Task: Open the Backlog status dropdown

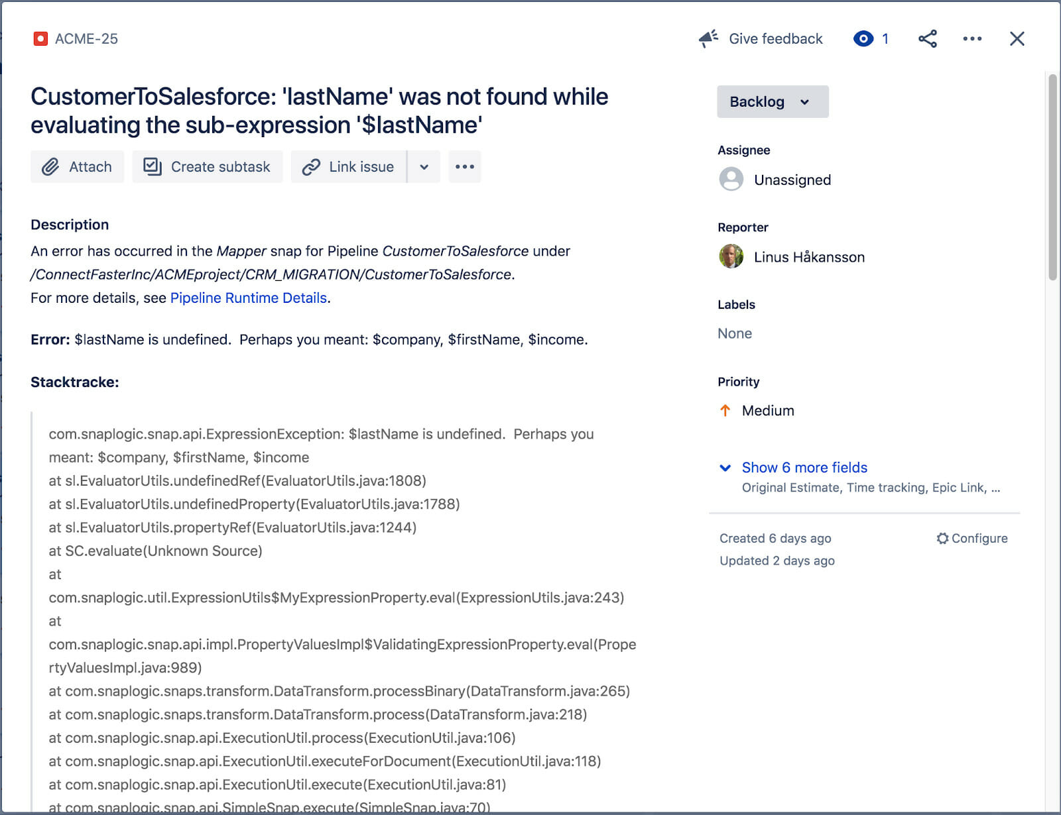Action: (x=773, y=102)
